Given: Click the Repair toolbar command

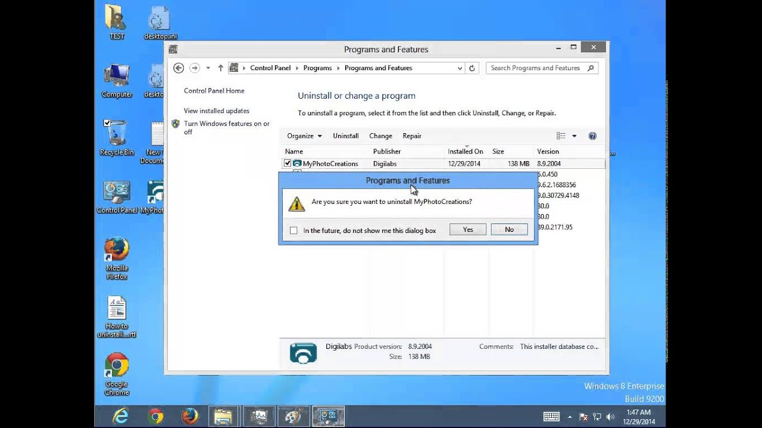Looking at the screenshot, I should (x=412, y=136).
